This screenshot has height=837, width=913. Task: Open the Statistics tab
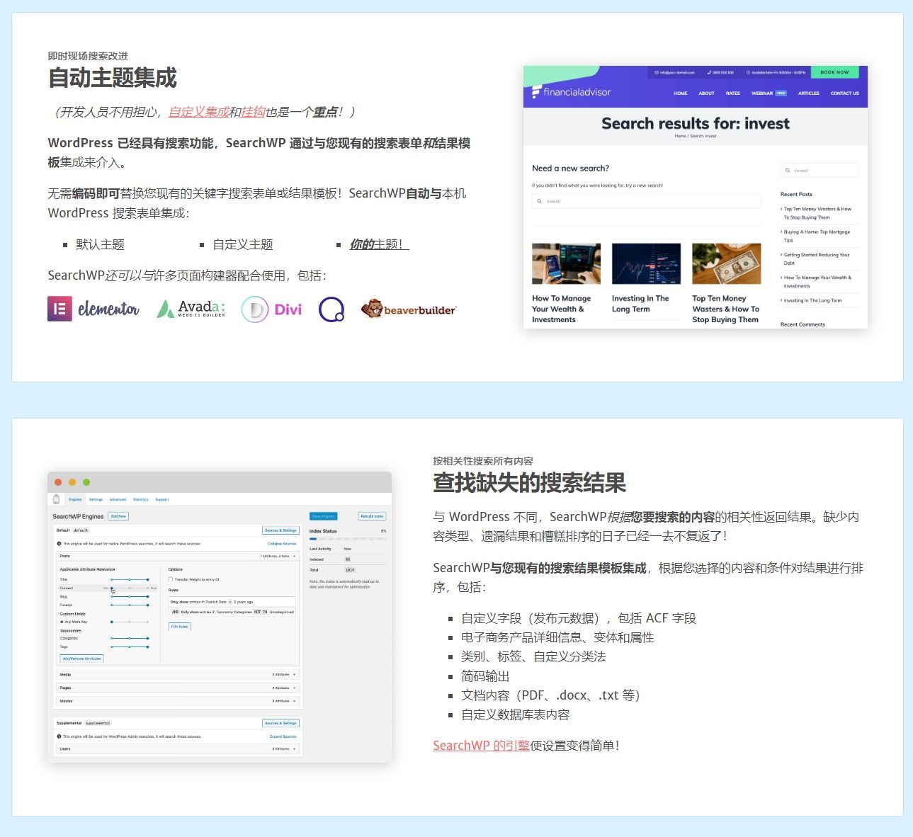(141, 499)
